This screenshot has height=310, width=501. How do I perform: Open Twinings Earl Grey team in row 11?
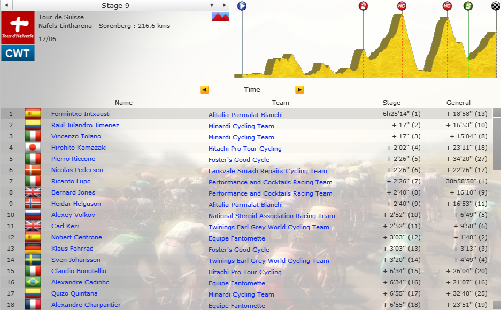[269, 227]
